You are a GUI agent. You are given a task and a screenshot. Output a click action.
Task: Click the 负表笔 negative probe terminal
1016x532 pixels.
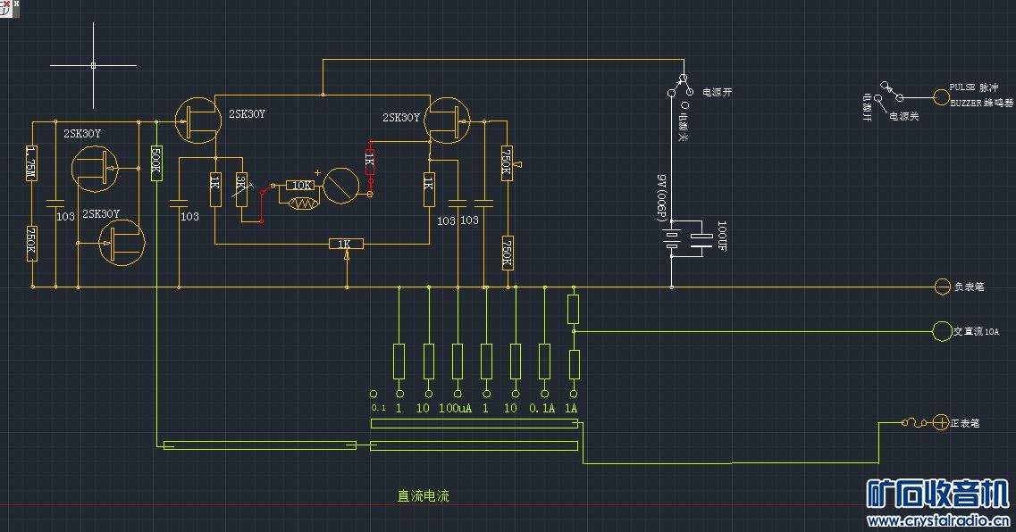point(942,287)
